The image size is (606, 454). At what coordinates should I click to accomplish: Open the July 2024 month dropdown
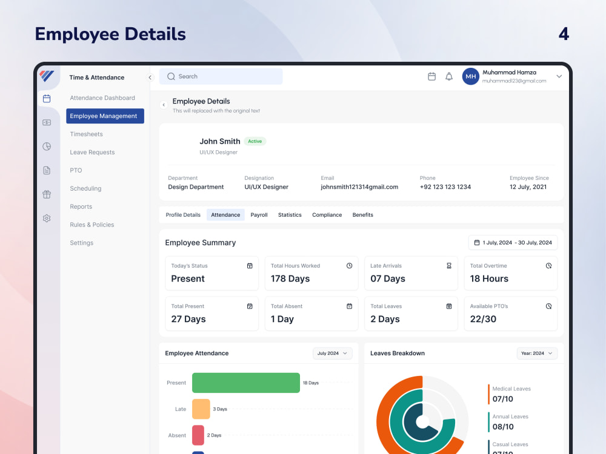(332, 354)
